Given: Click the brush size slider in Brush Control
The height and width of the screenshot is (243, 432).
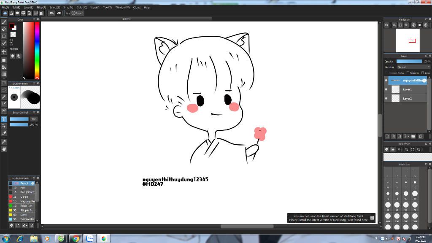Looking at the screenshot, I should click(x=19, y=119).
